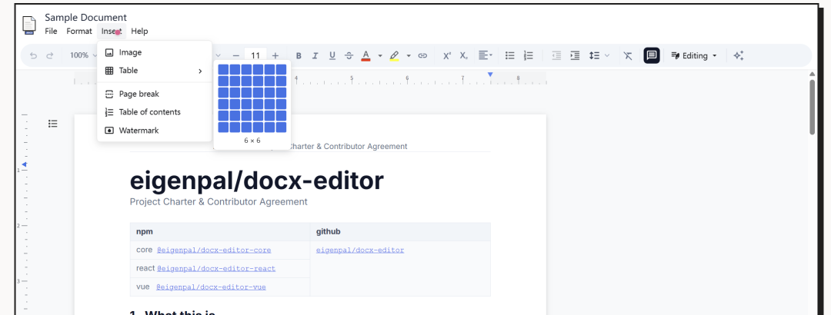The image size is (831, 315).
Task: Select the top-left 1×1 table grid cell
Action: 223,69
